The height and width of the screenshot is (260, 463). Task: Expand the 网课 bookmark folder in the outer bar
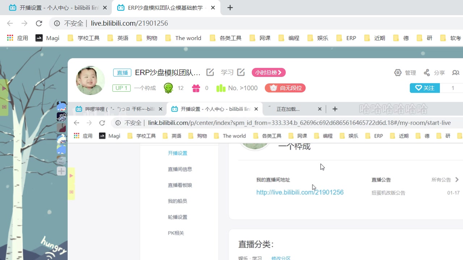tap(260, 38)
